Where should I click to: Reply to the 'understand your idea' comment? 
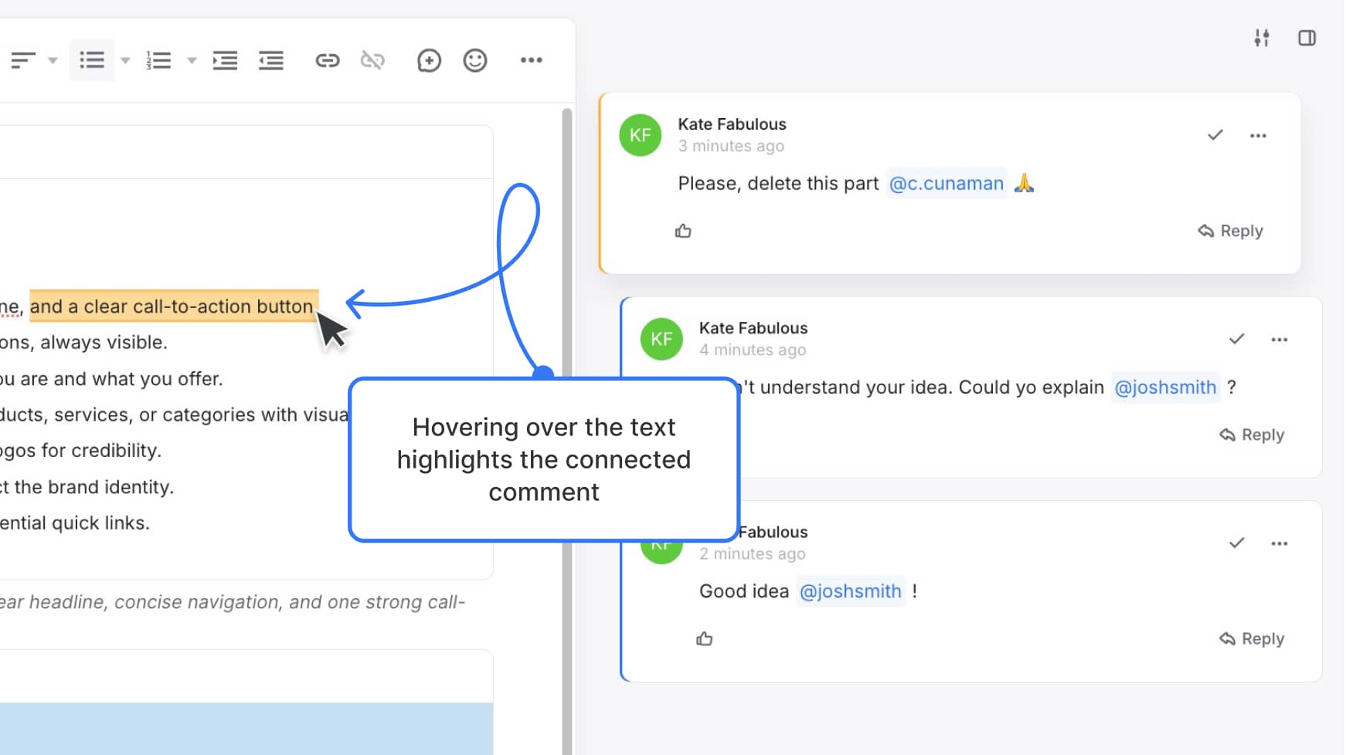(1252, 435)
